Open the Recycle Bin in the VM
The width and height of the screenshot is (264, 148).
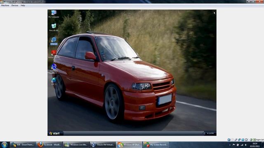54,28
